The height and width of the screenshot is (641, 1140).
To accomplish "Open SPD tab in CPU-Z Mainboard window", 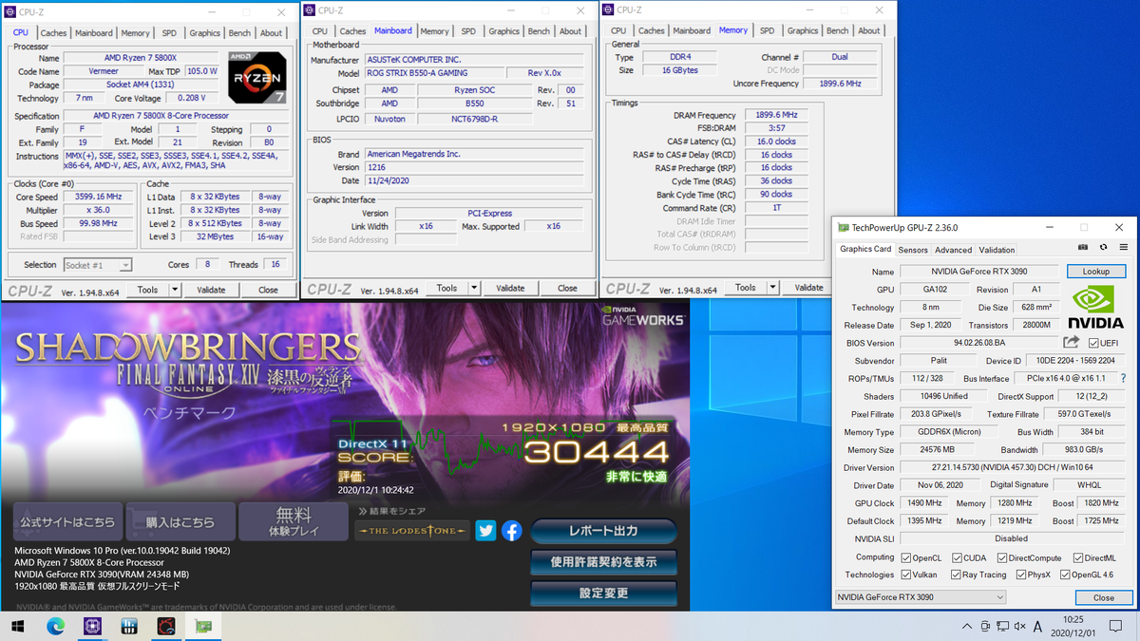I will [x=468, y=31].
